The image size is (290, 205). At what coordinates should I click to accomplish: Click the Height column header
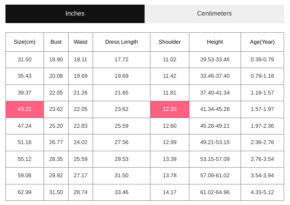[215, 42]
